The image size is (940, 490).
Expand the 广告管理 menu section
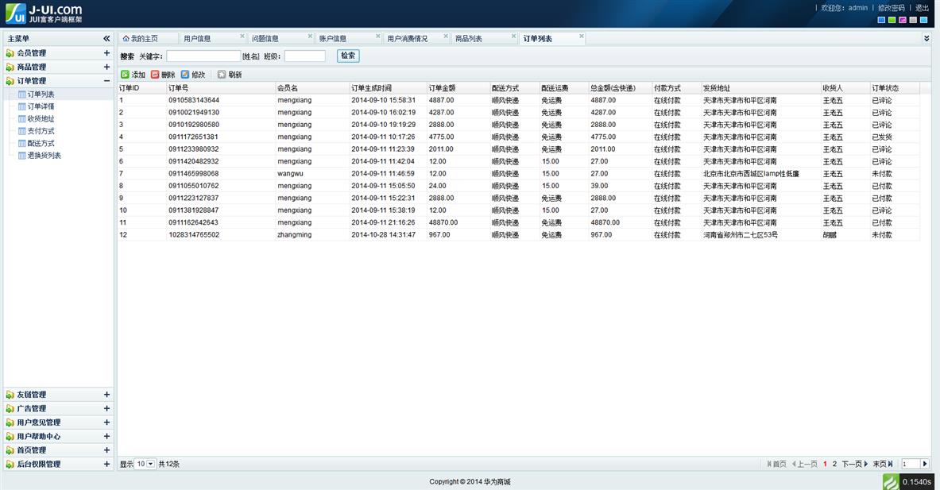[106, 408]
